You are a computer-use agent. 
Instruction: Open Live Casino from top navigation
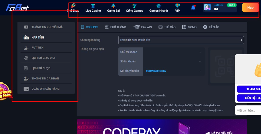[93, 8]
